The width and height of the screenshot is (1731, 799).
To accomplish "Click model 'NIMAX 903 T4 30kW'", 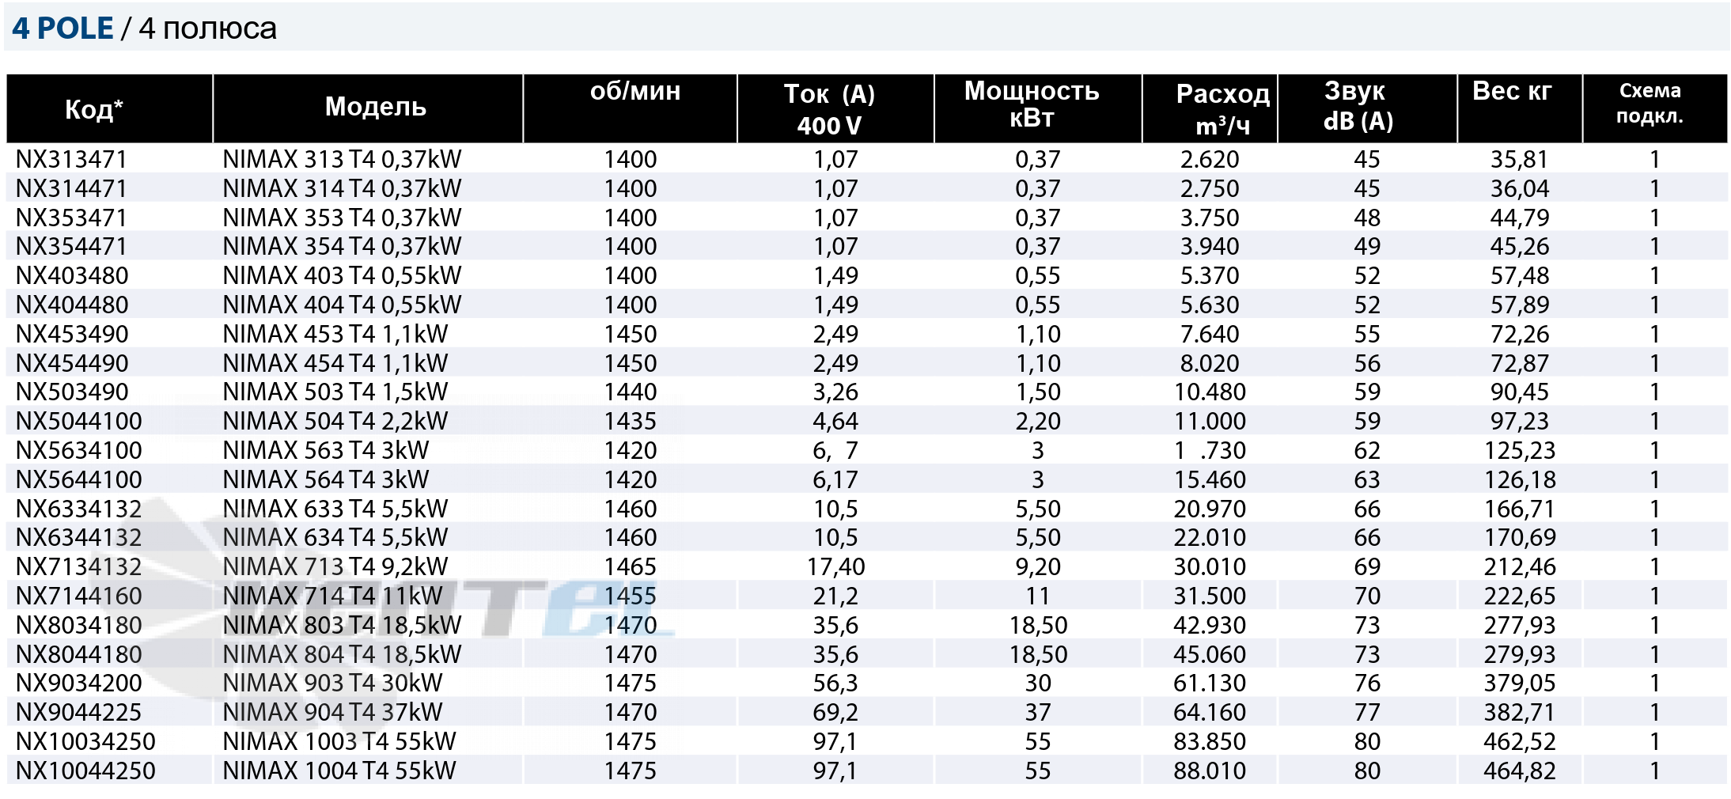I will pyautogui.click(x=332, y=683).
